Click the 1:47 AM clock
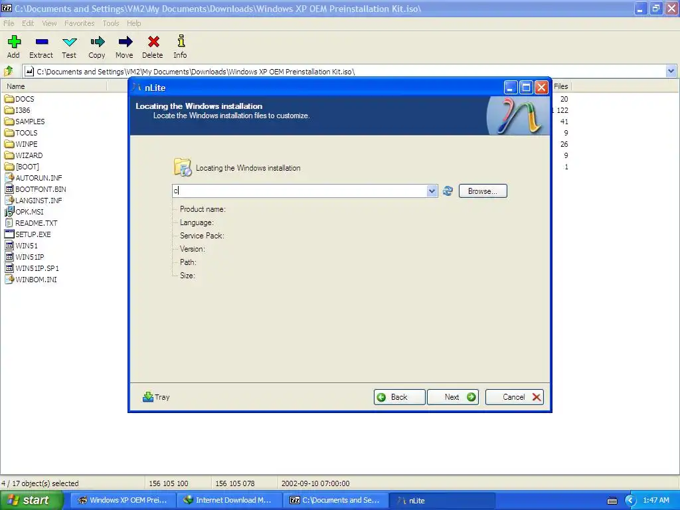The height and width of the screenshot is (510, 680). pos(655,500)
